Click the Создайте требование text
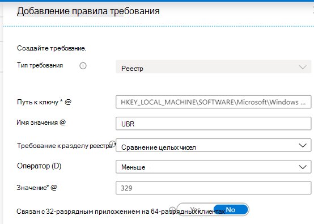314x224 pixels. 52,48
